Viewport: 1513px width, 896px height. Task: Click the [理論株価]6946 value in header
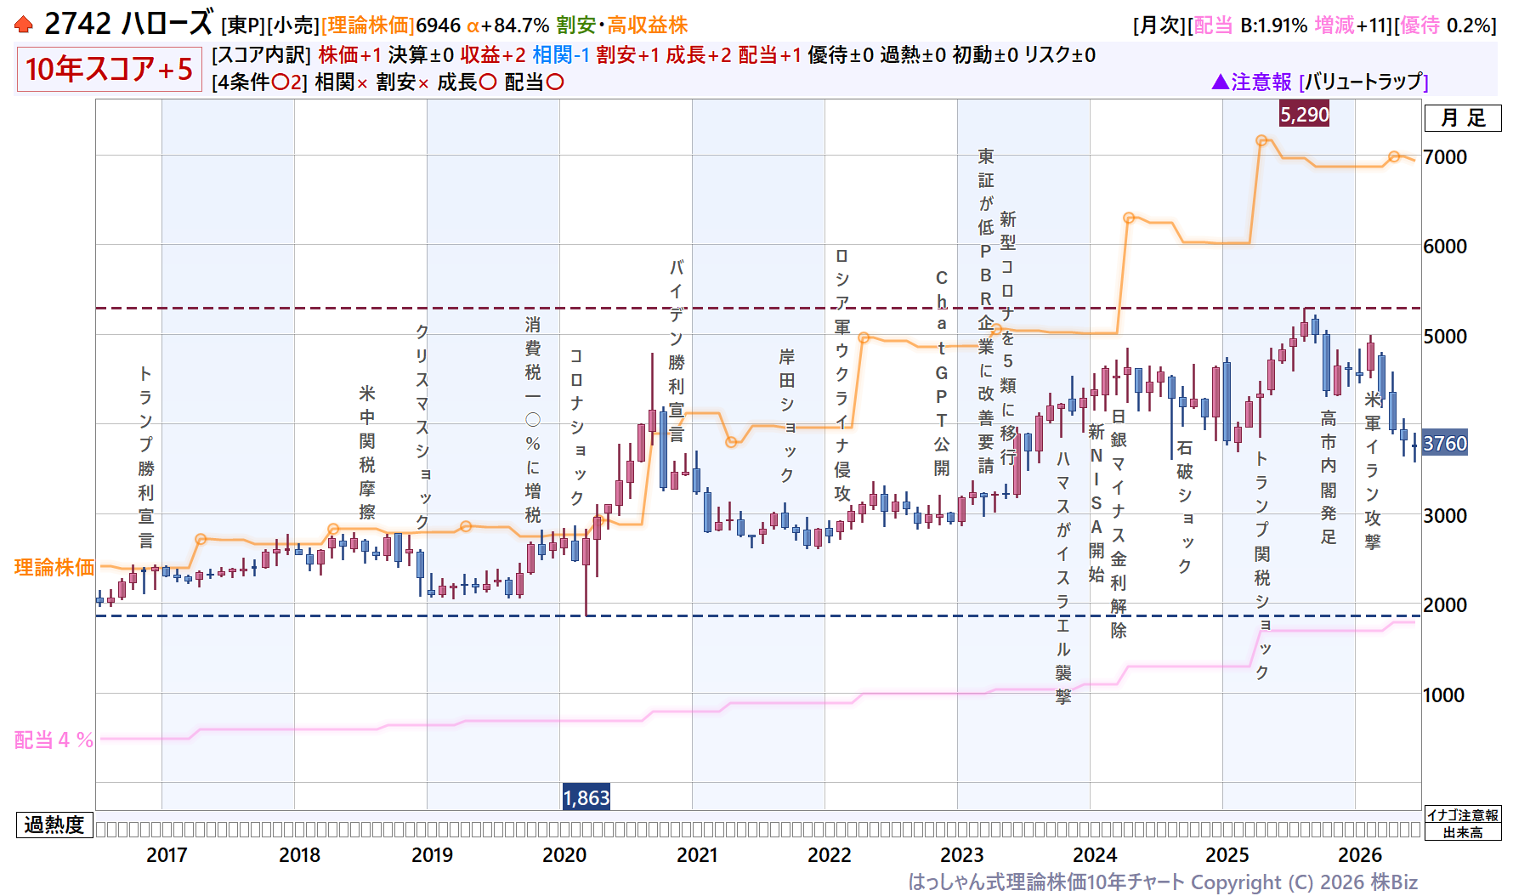pyautogui.click(x=391, y=26)
